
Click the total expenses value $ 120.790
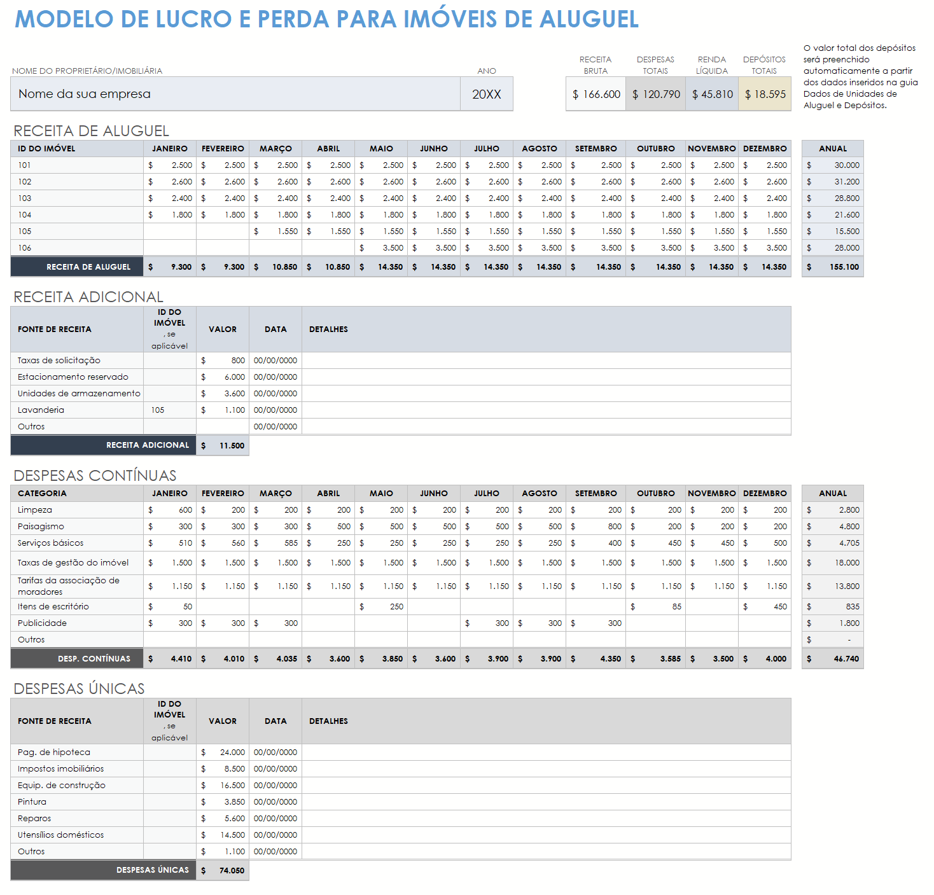(655, 94)
